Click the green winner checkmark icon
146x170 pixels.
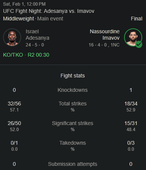pos(139,45)
